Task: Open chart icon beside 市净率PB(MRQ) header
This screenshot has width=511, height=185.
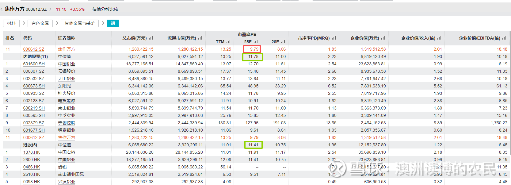Action: click(334, 38)
